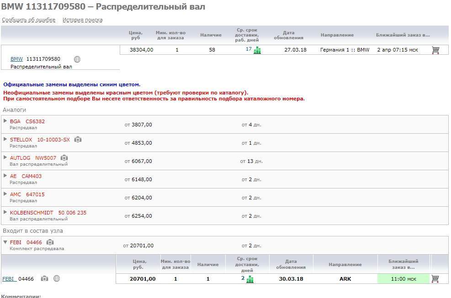Click 'Распределительный вал' description under BMW
The width and height of the screenshot is (451, 298).
click(41, 67)
